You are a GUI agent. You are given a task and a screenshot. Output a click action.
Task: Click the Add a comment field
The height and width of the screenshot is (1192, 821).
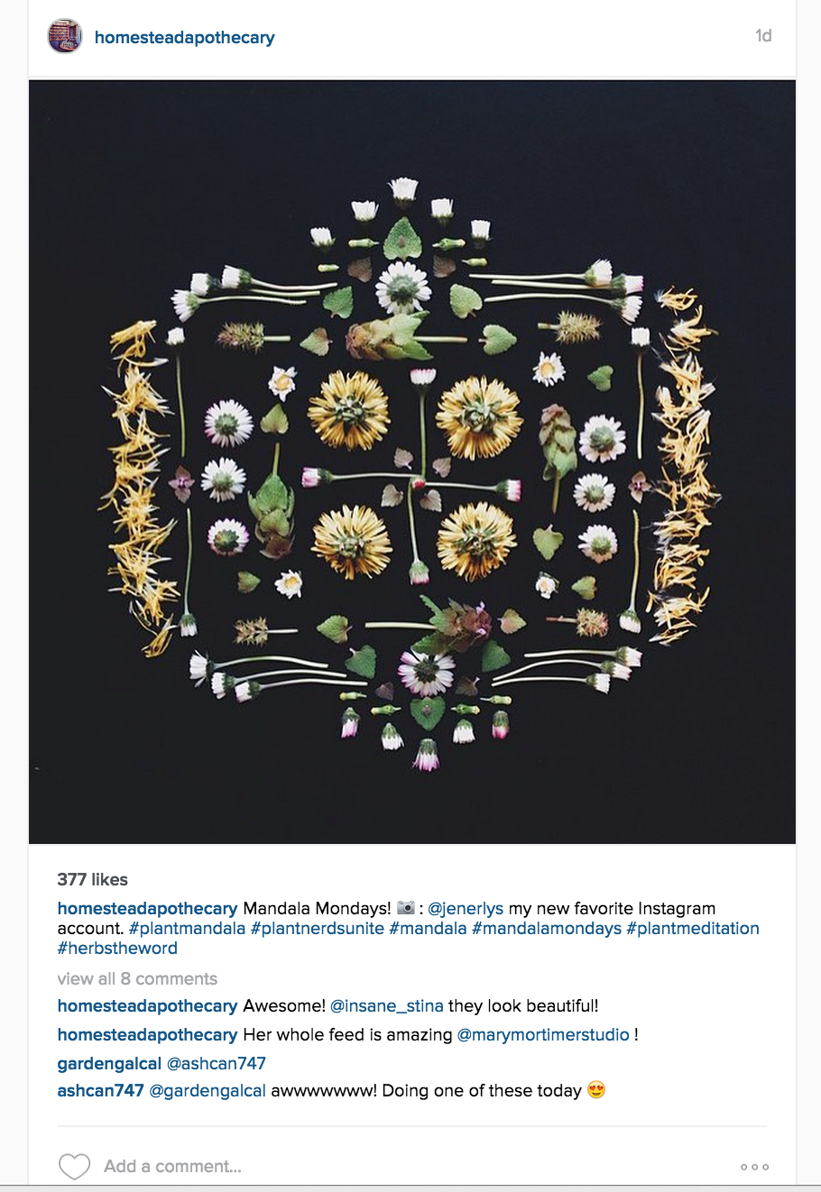397,1166
